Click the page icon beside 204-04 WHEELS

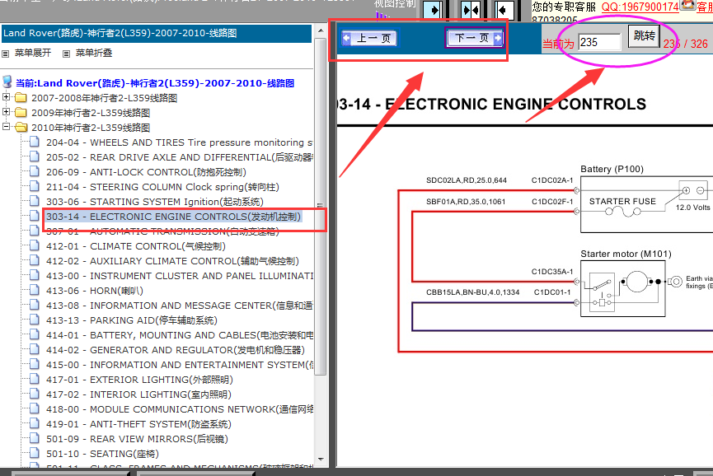[34, 142]
